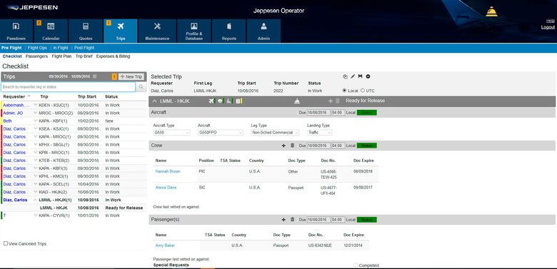Switch to In Flight tab
This screenshot has width=557, height=269.
click(61, 48)
